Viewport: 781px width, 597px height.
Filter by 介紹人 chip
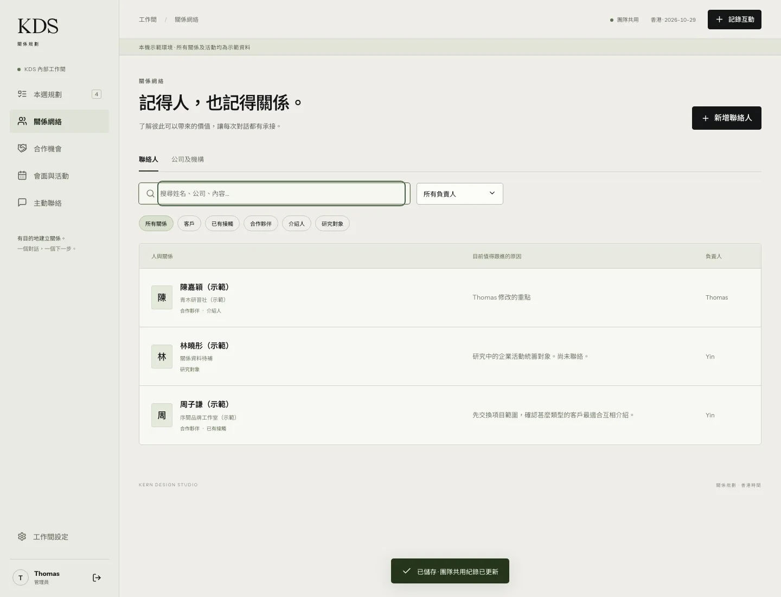297,224
